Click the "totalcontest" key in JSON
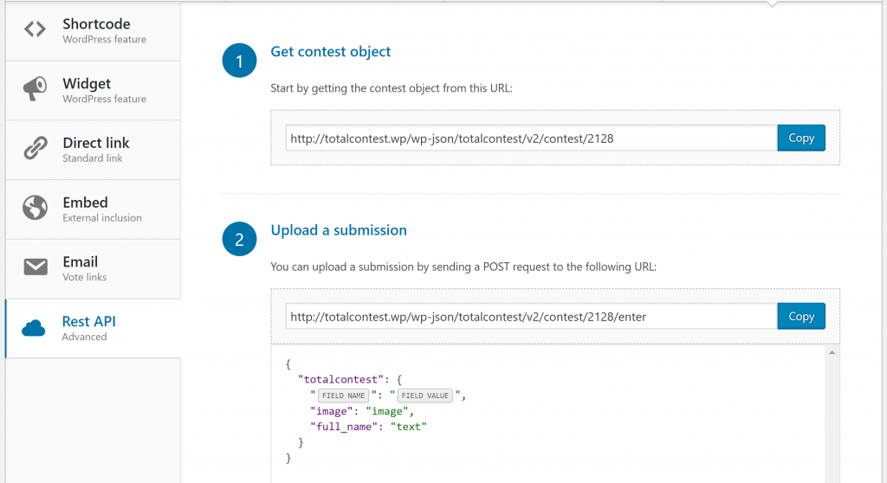Viewport: 887px width, 483px height. [340, 379]
